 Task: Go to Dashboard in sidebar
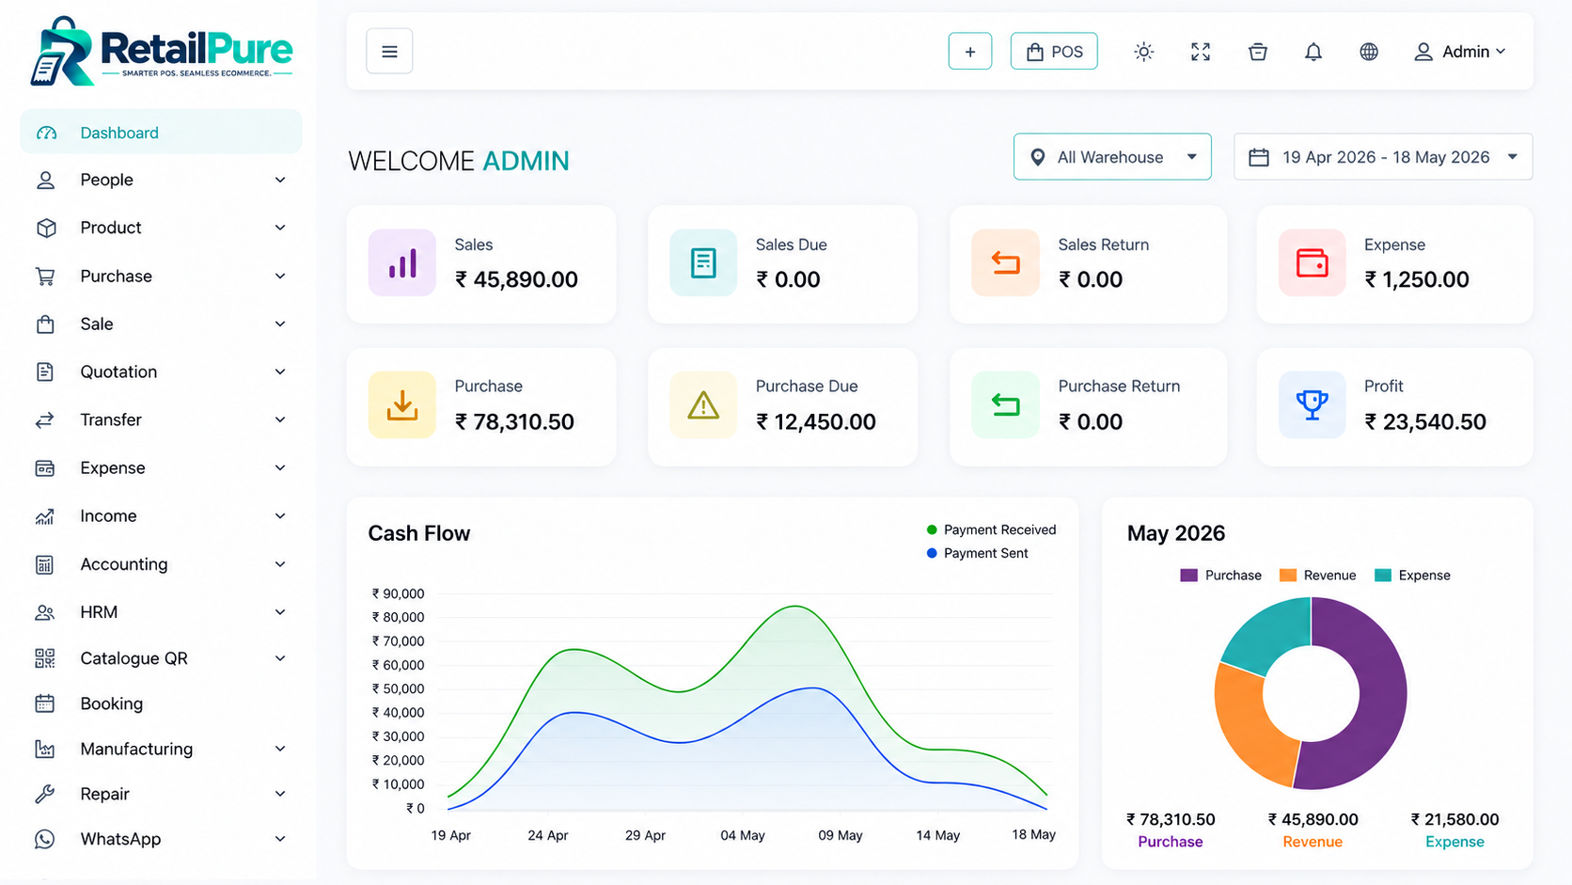(x=161, y=132)
